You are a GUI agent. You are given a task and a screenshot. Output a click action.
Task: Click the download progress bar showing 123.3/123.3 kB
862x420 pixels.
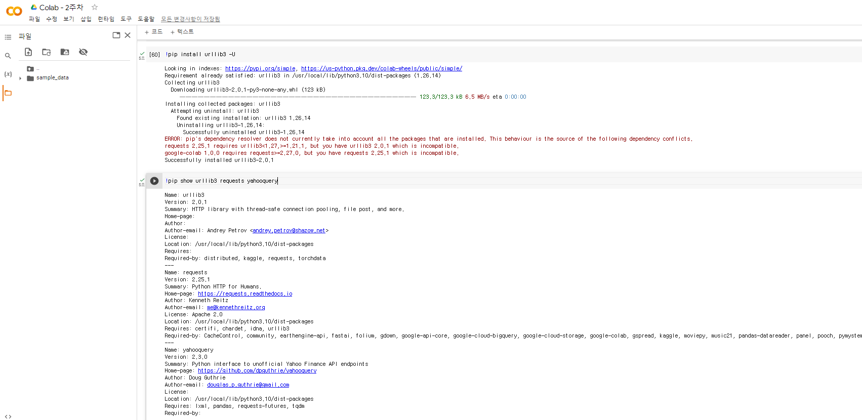point(298,97)
